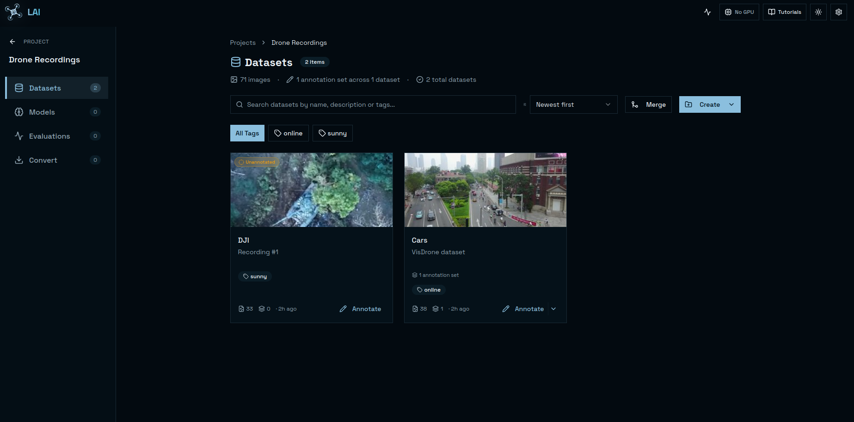Click the pencil icon beside Cars Annotate

tap(506, 309)
